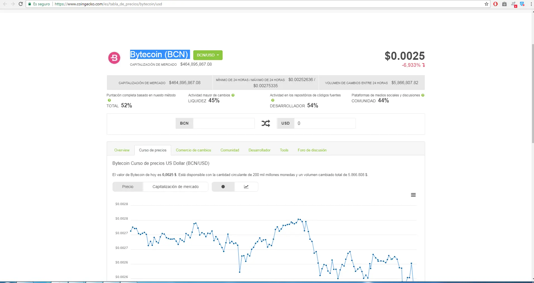Toggle to Capitalización de mercado chart mode

point(176,186)
